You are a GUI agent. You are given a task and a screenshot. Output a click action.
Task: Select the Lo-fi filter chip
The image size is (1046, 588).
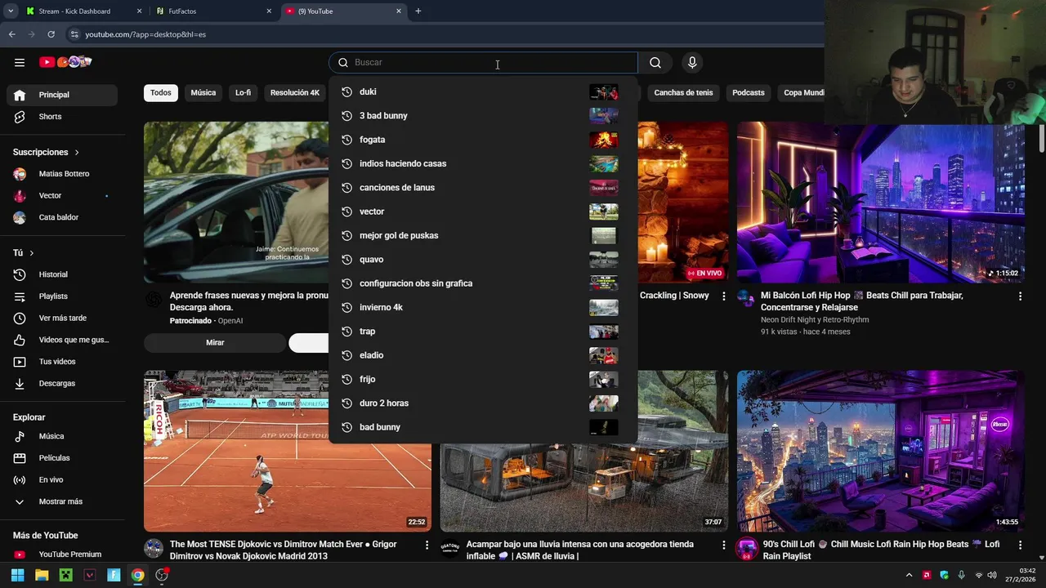tap(244, 93)
